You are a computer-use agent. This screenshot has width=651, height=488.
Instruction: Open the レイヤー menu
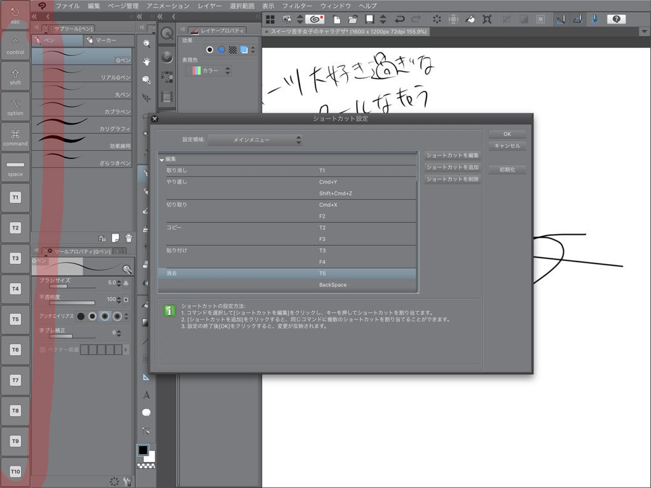[x=210, y=6]
